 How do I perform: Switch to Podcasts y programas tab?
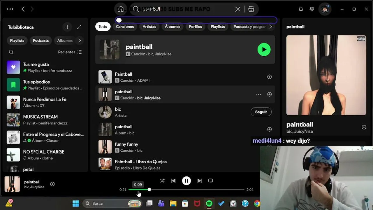(250, 27)
